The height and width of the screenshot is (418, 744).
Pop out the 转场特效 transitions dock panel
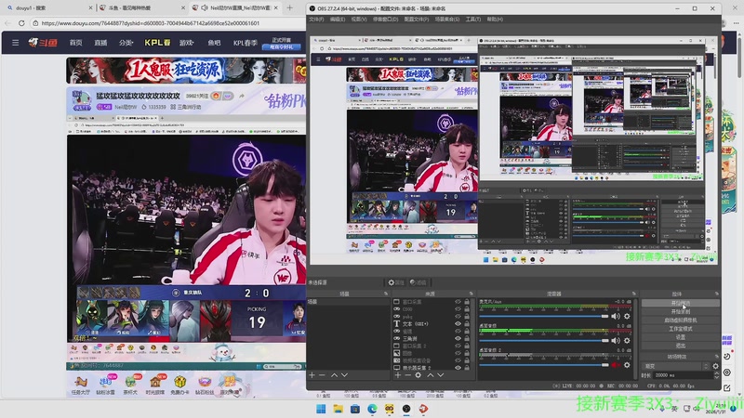[x=716, y=357]
